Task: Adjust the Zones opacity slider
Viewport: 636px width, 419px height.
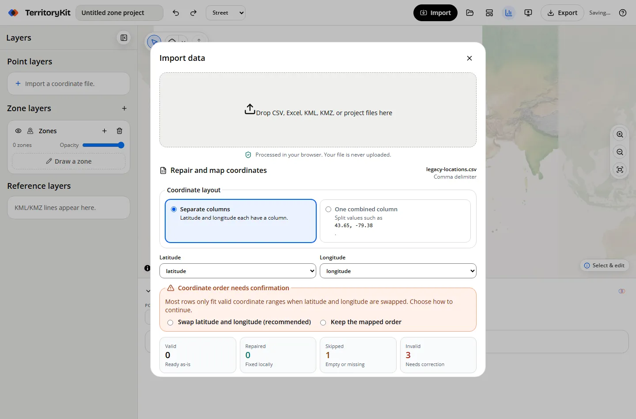Action: pyautogui.click(x=103, y=145)
